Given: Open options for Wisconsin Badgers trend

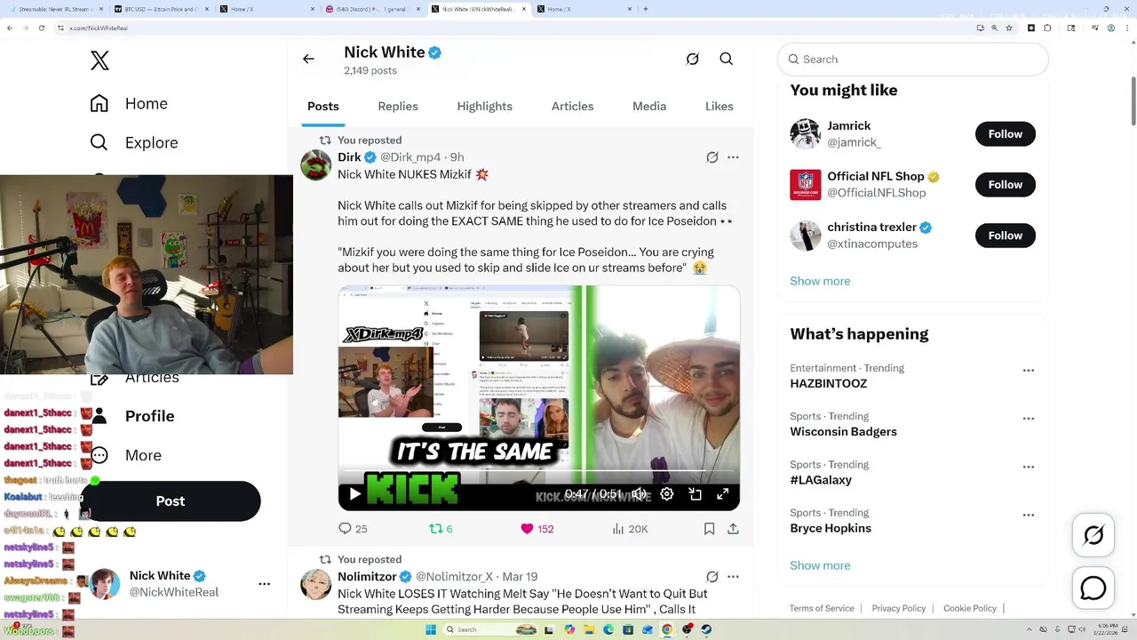Looking at the screenshot, I should 1029,419.
